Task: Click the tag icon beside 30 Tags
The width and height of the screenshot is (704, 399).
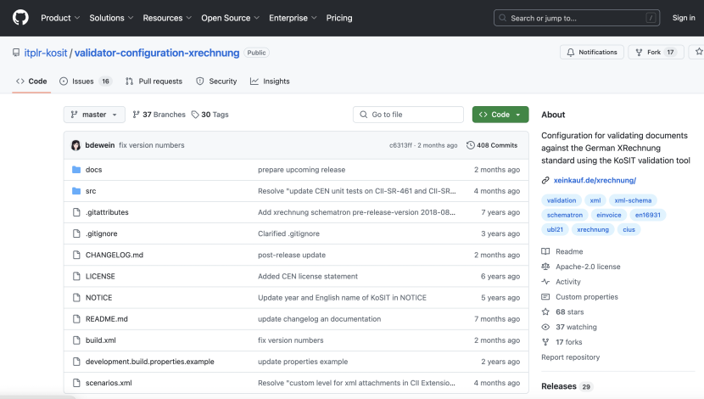Action: 195,115
